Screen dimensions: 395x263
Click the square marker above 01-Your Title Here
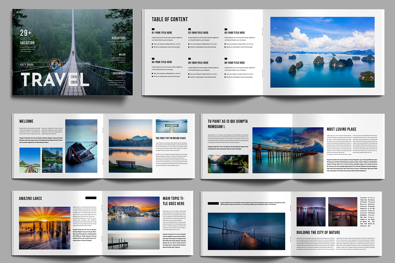pyautogui.click(x=153, y=29)
